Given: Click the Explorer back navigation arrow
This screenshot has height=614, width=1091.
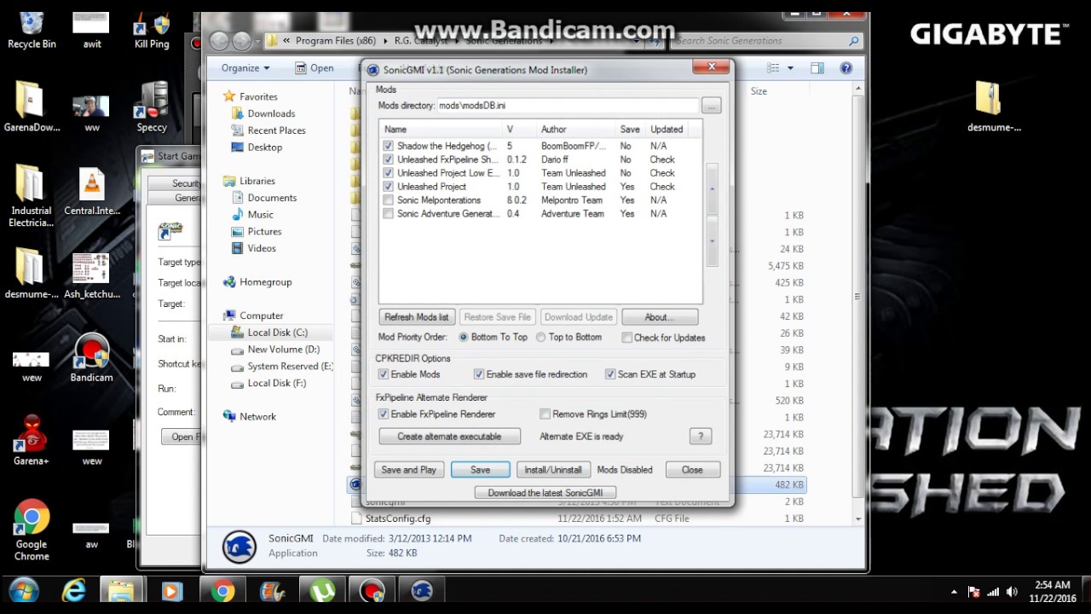Looking at the screenshot, I should pyautogui.click(x=219, y=41).
